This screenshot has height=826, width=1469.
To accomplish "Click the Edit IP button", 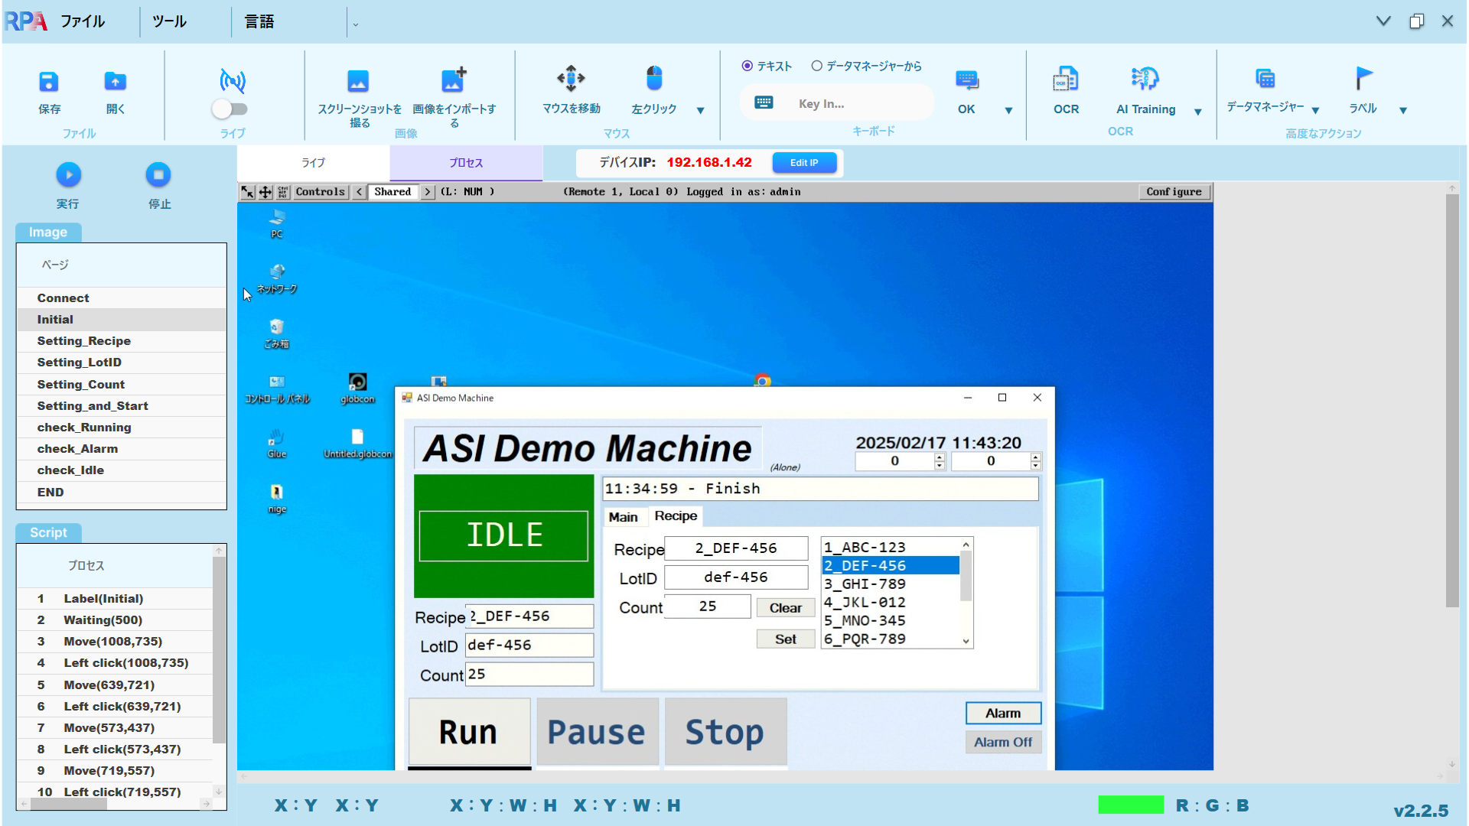I will coord(804,163).
